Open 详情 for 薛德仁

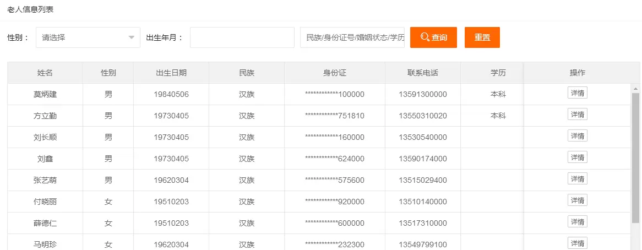[578, 222]
